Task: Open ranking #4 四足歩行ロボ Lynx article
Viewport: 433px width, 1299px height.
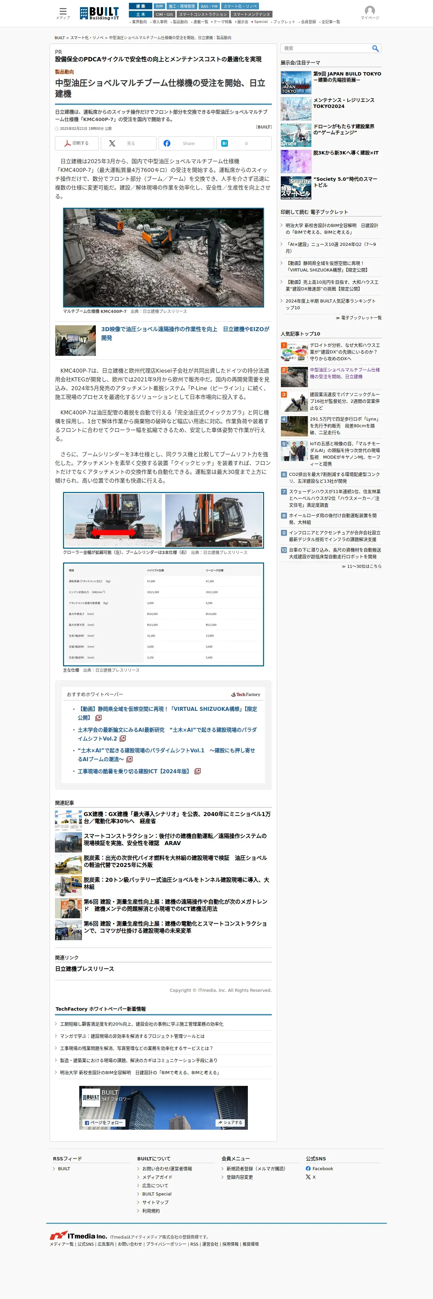Action: (345, 426)
